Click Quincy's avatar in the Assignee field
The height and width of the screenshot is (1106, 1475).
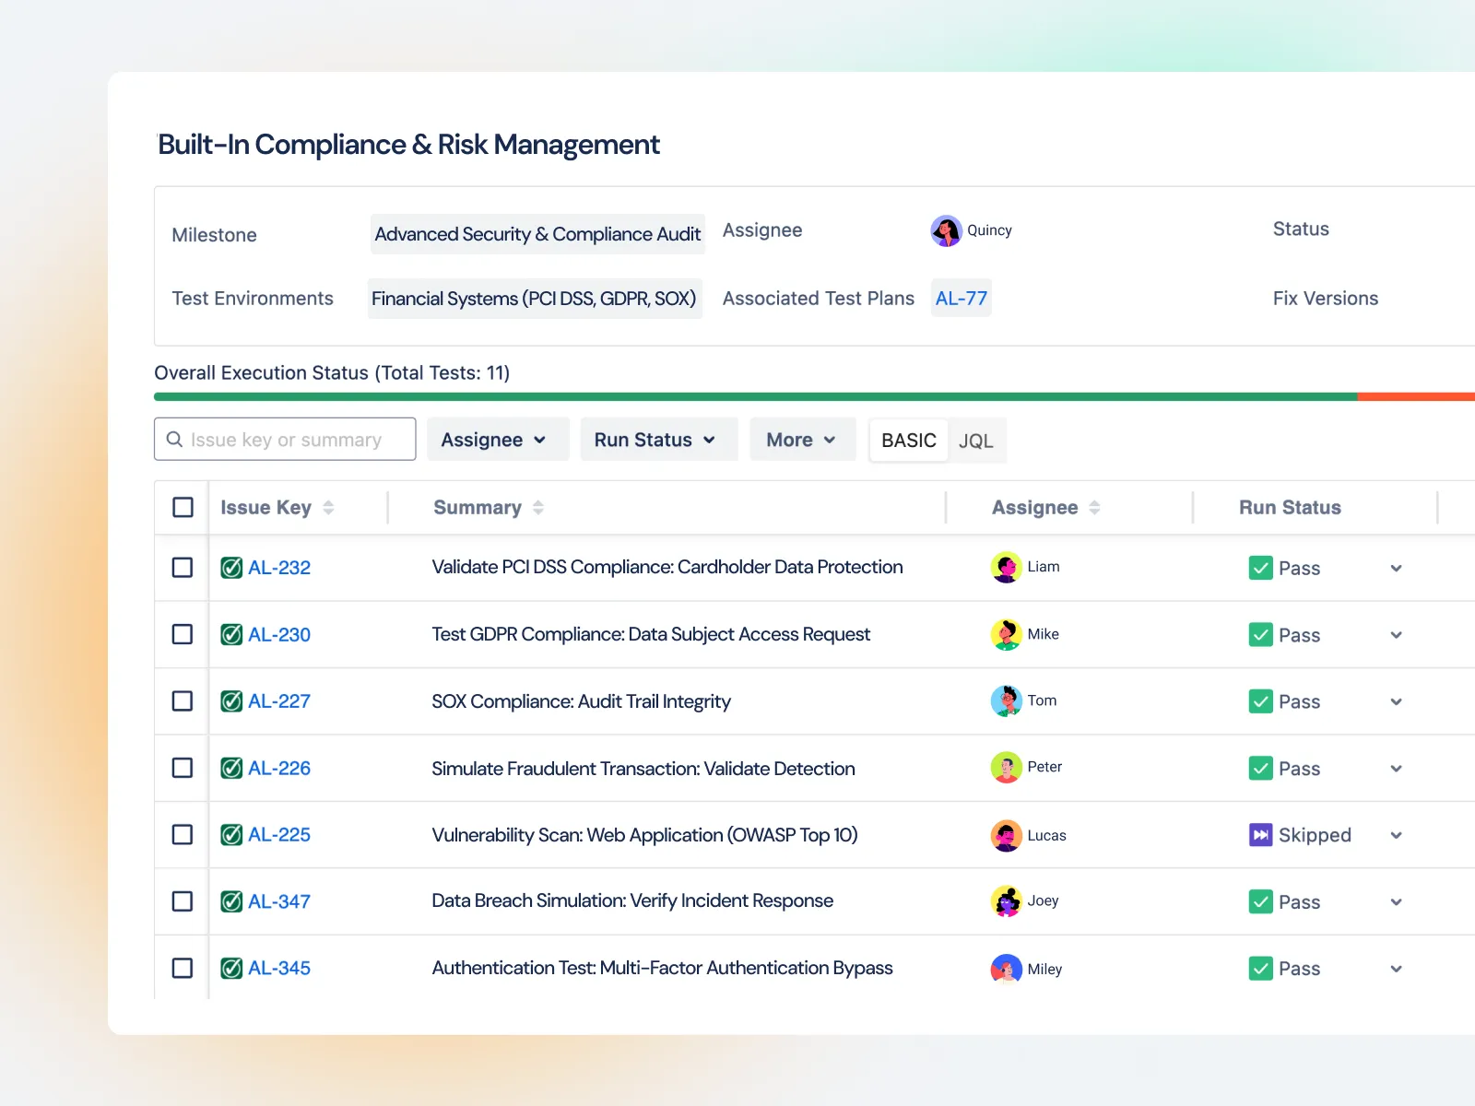coord(946,230)
